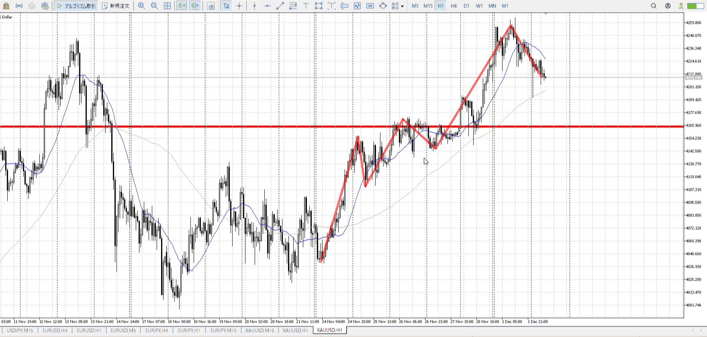The image size is (707, 337).
Task: Click the Zoom In magnifier icon
Action: [x=141, y=6]
